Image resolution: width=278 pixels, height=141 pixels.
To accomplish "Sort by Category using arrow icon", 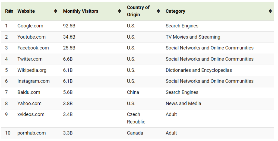I will (x=270, y=11).
